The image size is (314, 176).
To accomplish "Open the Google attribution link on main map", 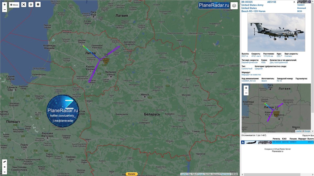I will coord(201,174).
